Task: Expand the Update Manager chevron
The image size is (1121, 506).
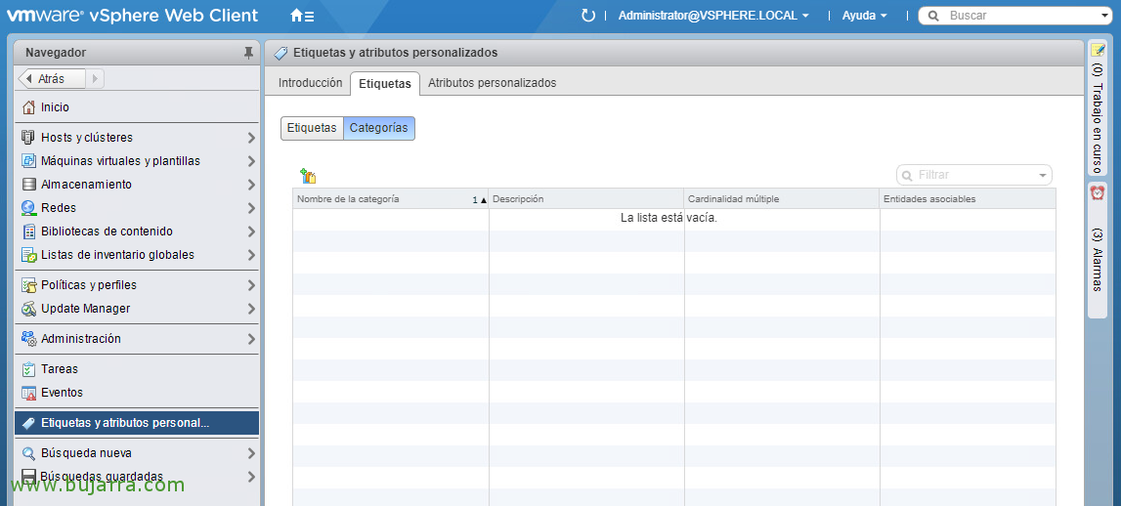Action: point(251,309)
